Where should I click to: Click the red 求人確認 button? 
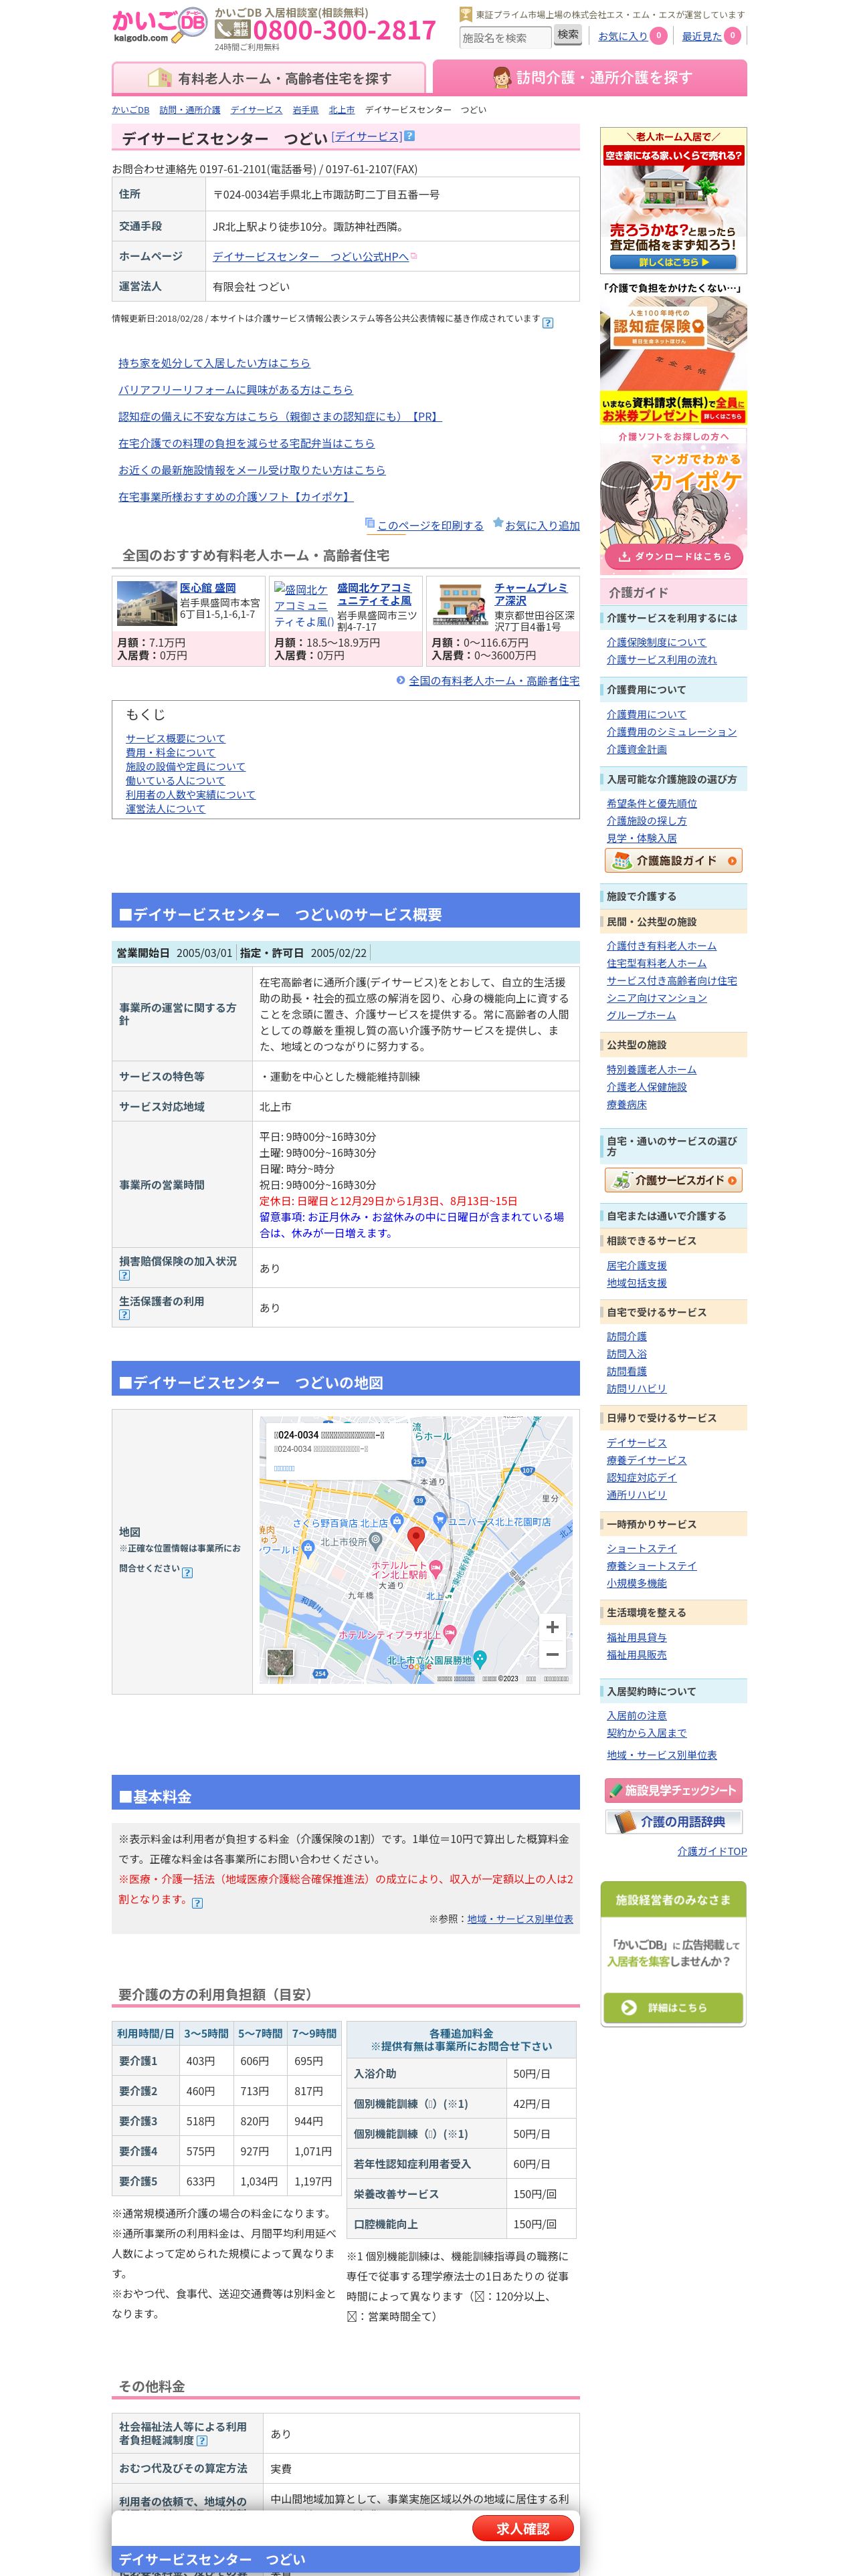pyautogui.click(x=523, y=2528)
